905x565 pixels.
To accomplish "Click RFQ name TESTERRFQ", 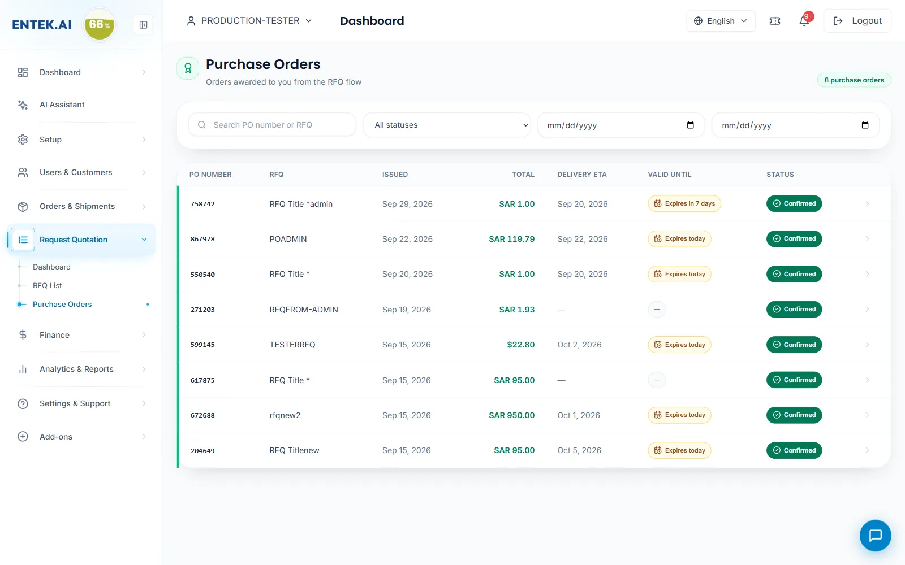I will (292, 345).
